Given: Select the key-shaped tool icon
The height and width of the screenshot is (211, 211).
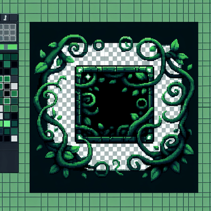Looking at the screenshot, I should [5, 18].
